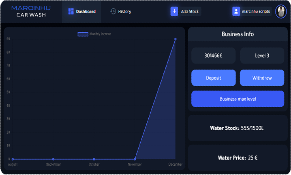291x175 pixels.
Task: Click the Withdraw button
Action: (262, 78)
